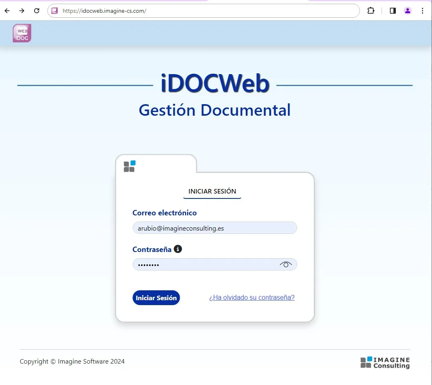
Task: Click the Correo electrónico email field
Action: tap(215, 228)
